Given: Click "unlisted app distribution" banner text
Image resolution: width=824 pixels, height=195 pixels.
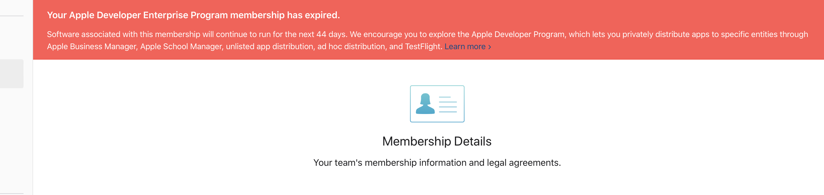Looking at the screenshot, I should pyautogui.click(x=269, y=47).
